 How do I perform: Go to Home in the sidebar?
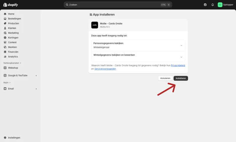(x=11, y=14)
